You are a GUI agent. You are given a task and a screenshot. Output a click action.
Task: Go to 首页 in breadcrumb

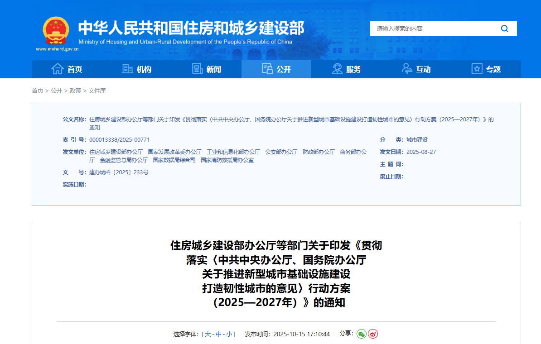[38, 91]
